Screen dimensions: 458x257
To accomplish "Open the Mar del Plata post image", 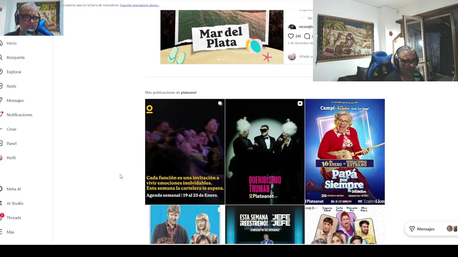I will pyautogui.click(x=222, y=37).
